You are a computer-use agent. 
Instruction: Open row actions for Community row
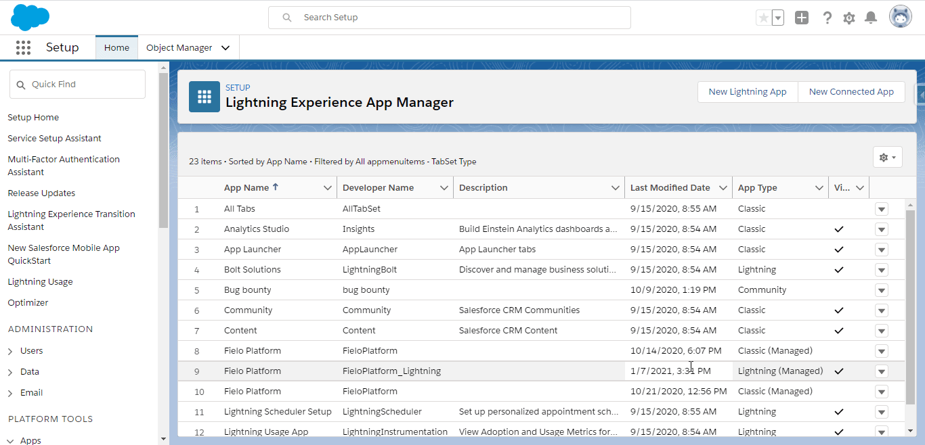click(881, 310)
